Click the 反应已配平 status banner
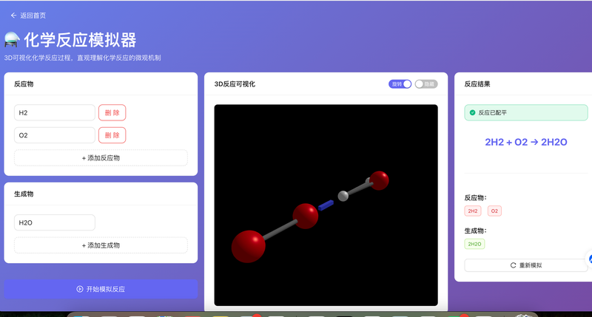 click(526, 113)
